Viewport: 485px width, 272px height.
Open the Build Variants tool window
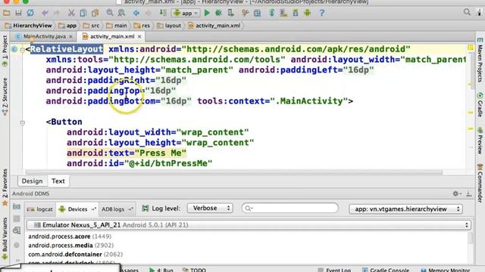pos(5,239)
